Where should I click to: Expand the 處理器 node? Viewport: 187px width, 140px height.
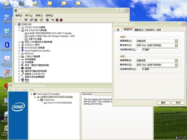[x=19, y=68]
